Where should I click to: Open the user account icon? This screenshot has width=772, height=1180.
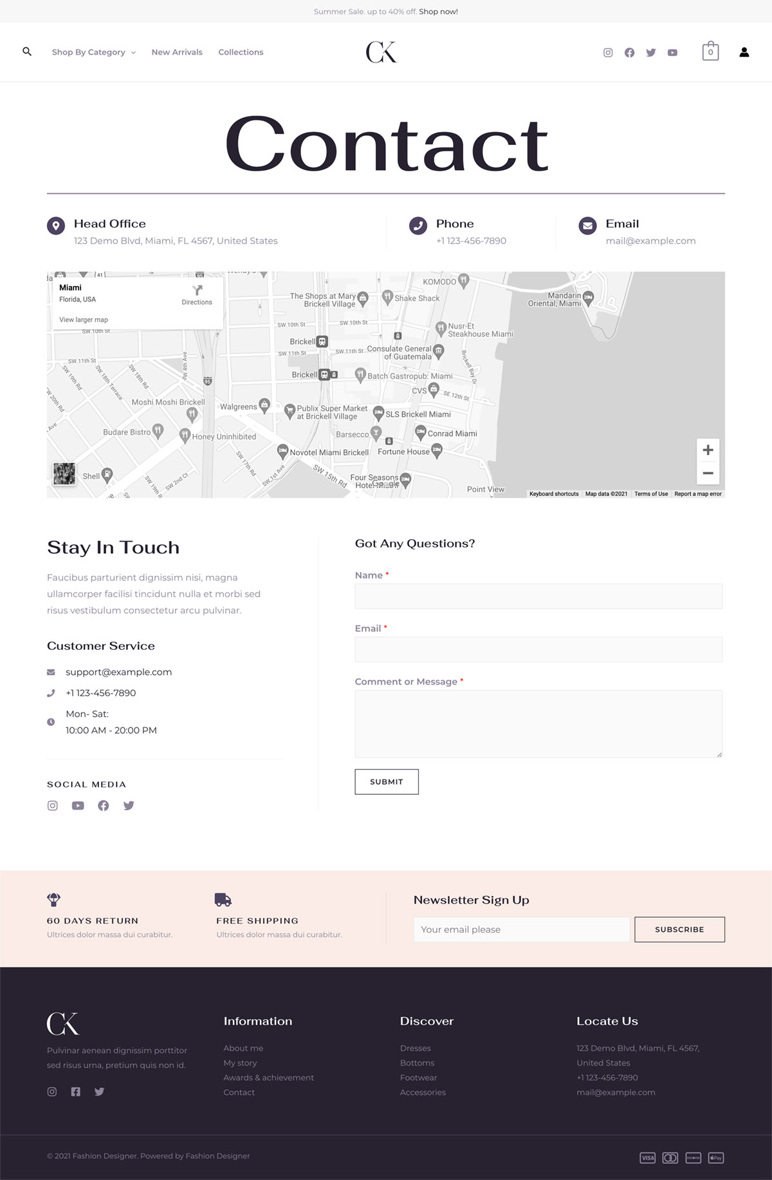[744, 52]
